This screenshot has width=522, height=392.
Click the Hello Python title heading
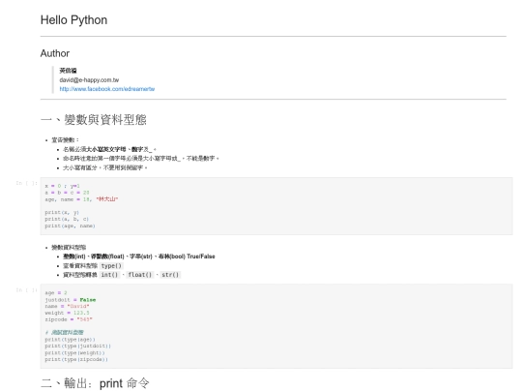pyautogui.click(x=73, y=20)
